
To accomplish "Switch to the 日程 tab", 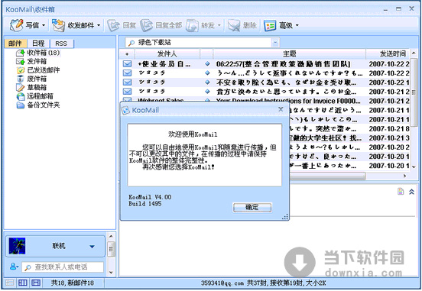I will click(38, 44).
